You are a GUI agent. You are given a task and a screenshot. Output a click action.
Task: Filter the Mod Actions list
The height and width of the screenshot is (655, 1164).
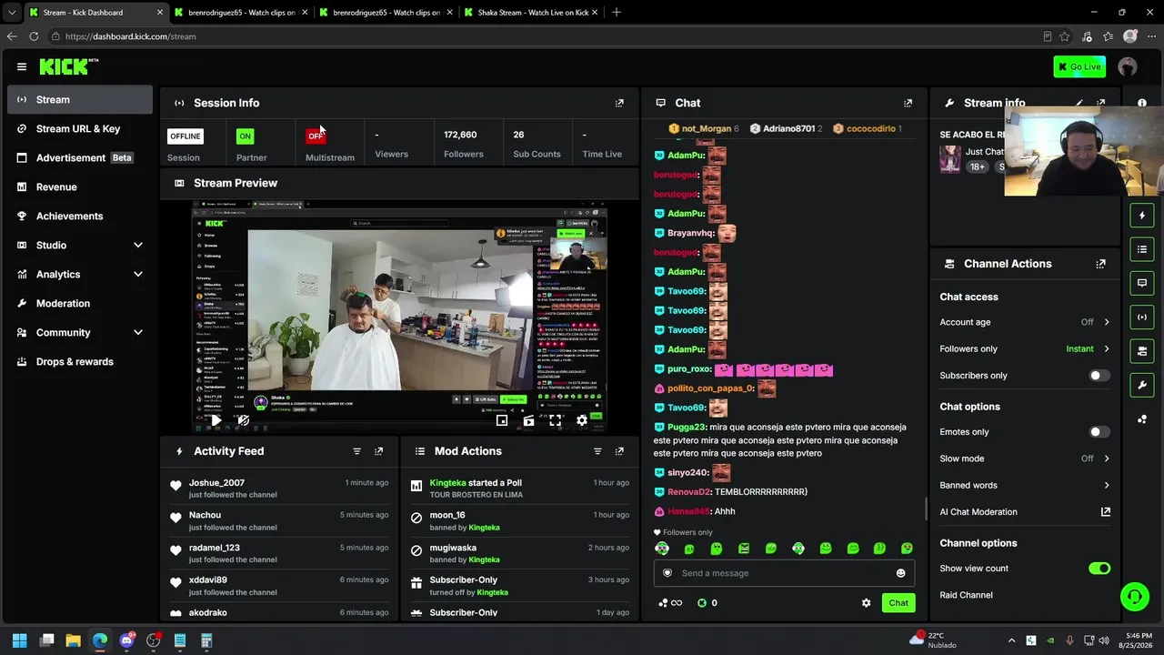click(597, 451)
